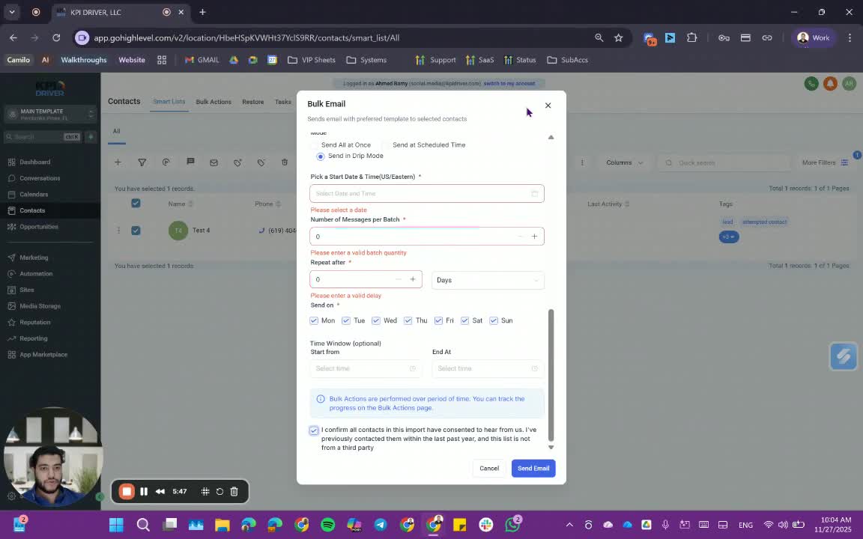Uncheck the Sat send day

click(x=464, y=320)
